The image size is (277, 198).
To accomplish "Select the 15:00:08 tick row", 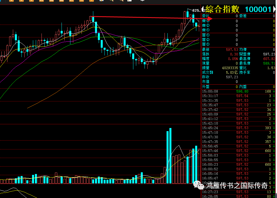I will [238, 91].
